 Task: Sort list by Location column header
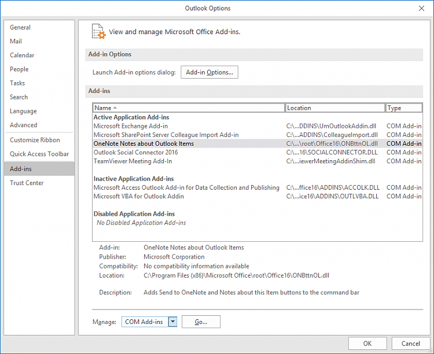click(x=335, y=108)
